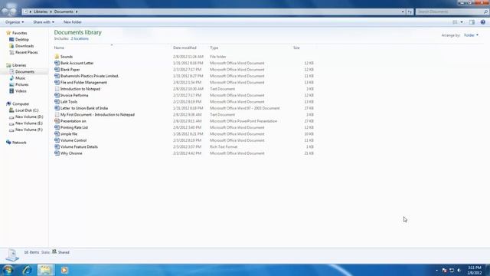This screenshot has width=490, height=276.
Task: Select file simple file
Action: point(69,134)
